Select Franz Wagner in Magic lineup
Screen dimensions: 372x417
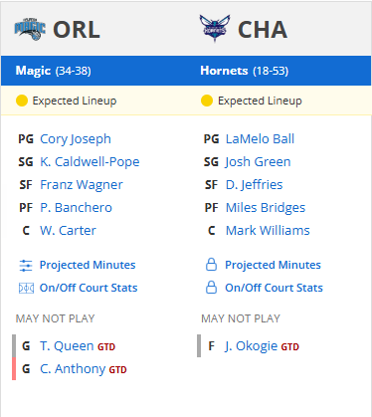pyautogui.click(x=82, y=185)
